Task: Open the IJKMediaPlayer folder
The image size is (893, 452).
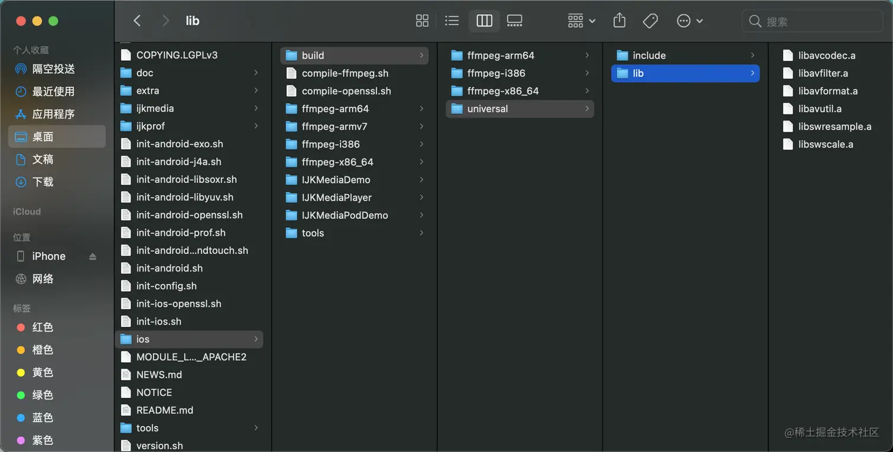Action: (354, 197)
